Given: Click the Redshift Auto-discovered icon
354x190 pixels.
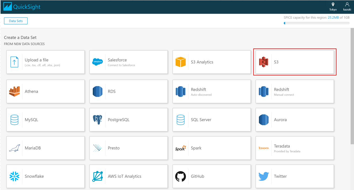Looking at the screenshot, I should point(181,91).
